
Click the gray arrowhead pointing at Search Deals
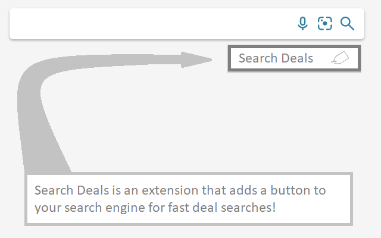point(198,59)
